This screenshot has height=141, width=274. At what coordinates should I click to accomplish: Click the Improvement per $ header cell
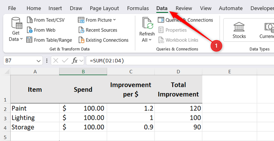point(131,89)
